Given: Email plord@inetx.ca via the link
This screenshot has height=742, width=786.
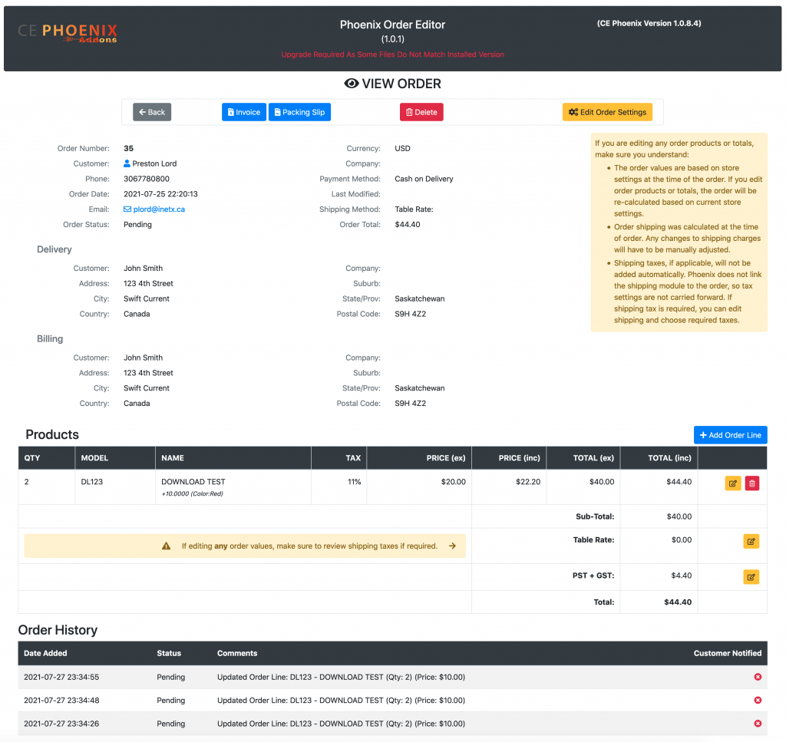Looking at the screenshot, I should 154,209.
